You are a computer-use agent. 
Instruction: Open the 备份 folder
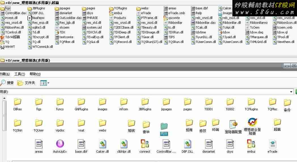coord(287,105)
